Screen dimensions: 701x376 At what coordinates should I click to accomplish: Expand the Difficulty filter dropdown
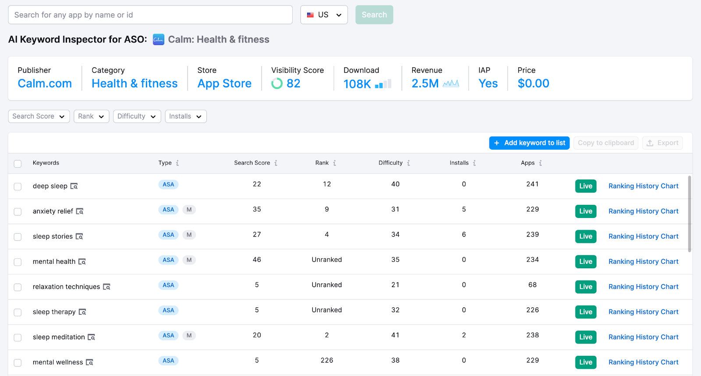pyautogui.click(x=137, y=116)
